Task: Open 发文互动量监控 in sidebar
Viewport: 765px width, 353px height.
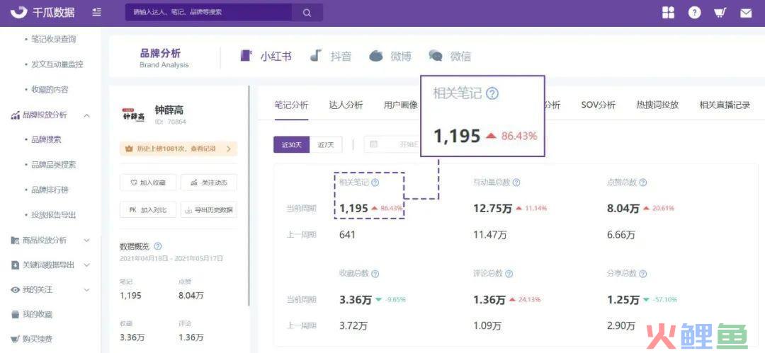Action: tap(57, 64)
